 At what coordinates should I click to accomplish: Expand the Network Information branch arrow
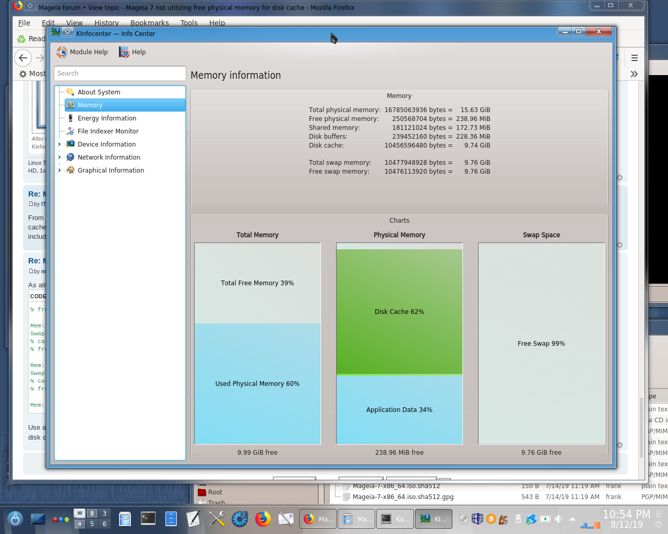tap(59, 157)
